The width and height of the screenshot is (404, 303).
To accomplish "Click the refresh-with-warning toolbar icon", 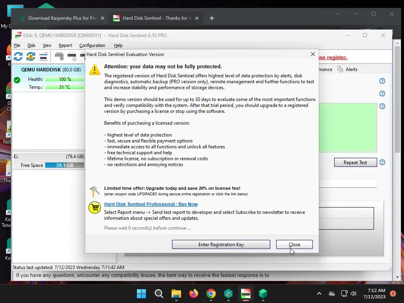I will [31, 56].
